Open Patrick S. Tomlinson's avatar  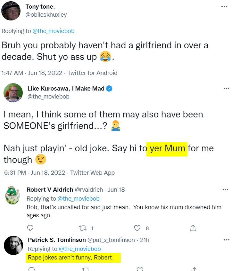(13, 245)
